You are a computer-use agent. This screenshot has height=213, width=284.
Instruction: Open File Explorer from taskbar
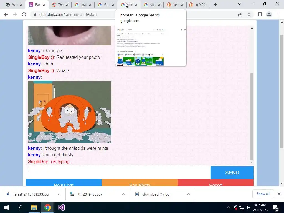pos(34,207)
